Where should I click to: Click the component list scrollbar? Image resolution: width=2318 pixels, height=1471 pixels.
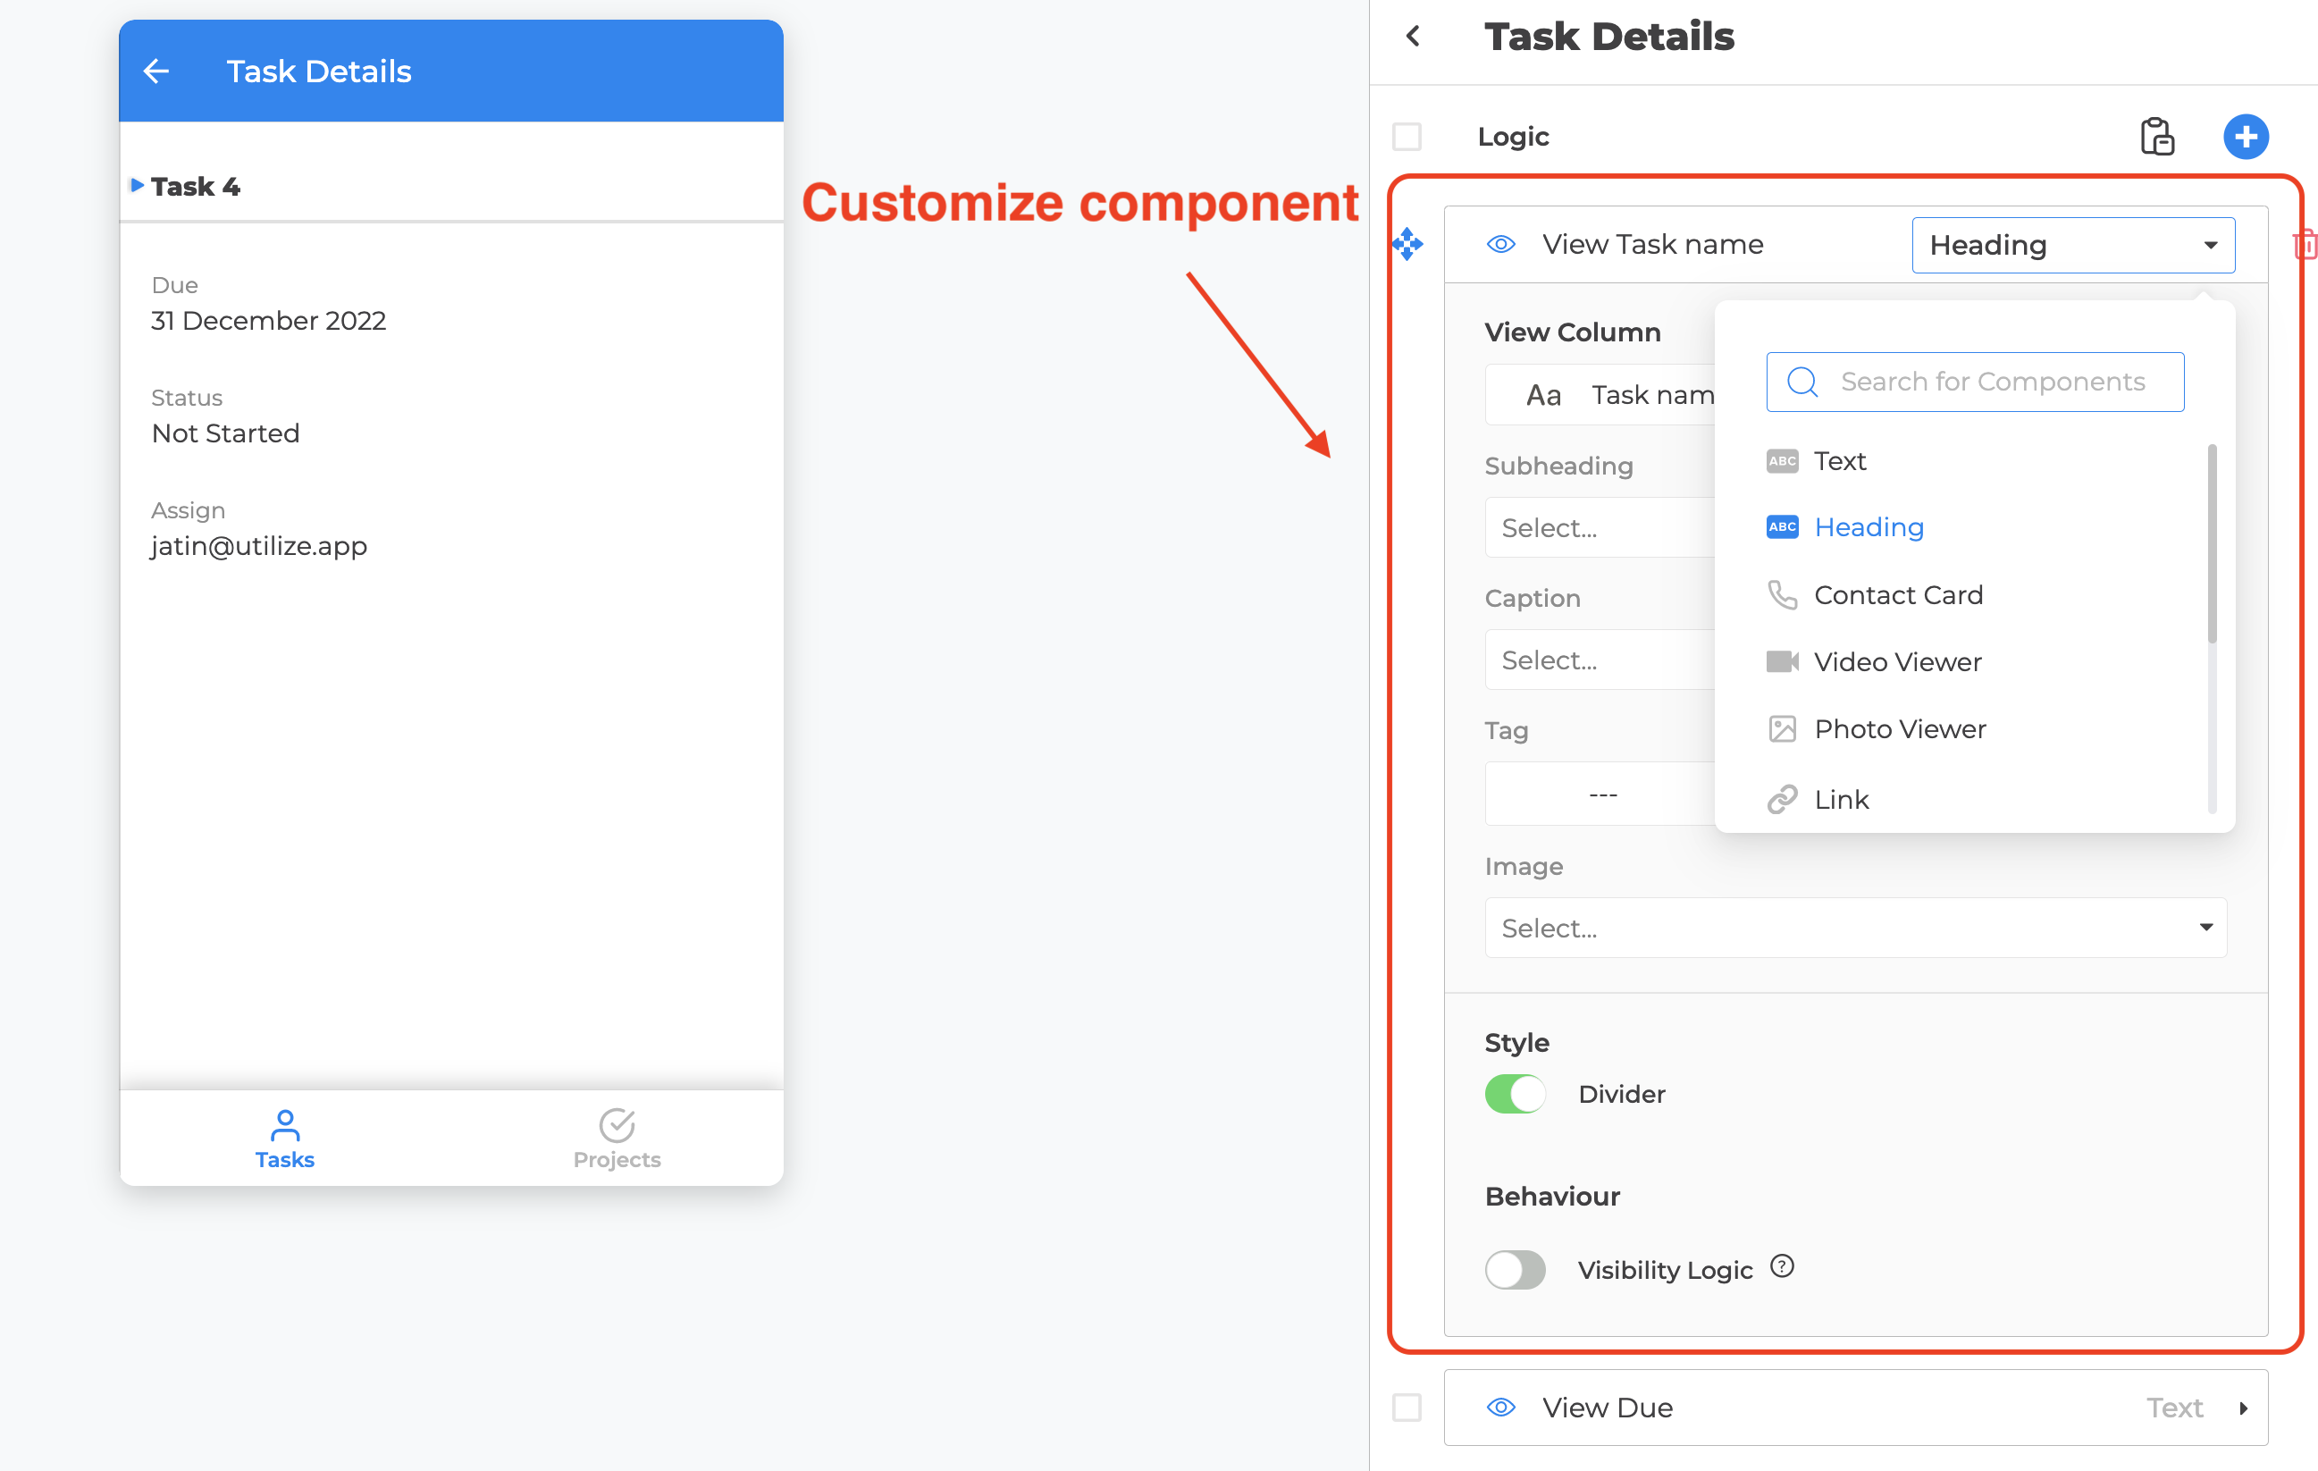tap(2213, 543)
